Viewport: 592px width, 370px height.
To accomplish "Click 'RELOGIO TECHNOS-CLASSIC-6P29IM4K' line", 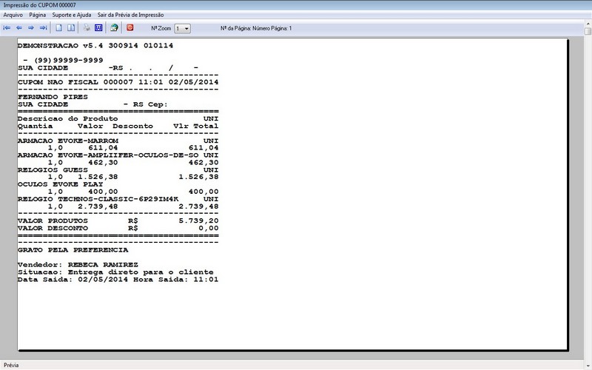I will coord(118,199).
